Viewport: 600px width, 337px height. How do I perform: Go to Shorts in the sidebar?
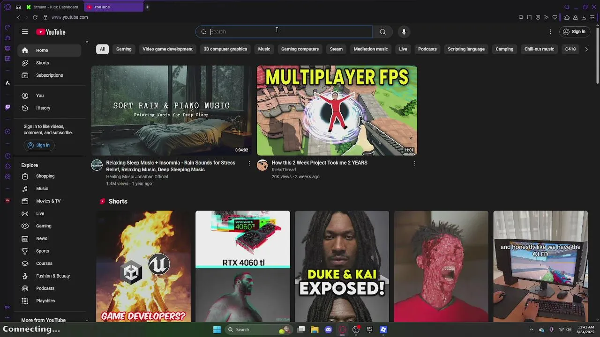49,63
